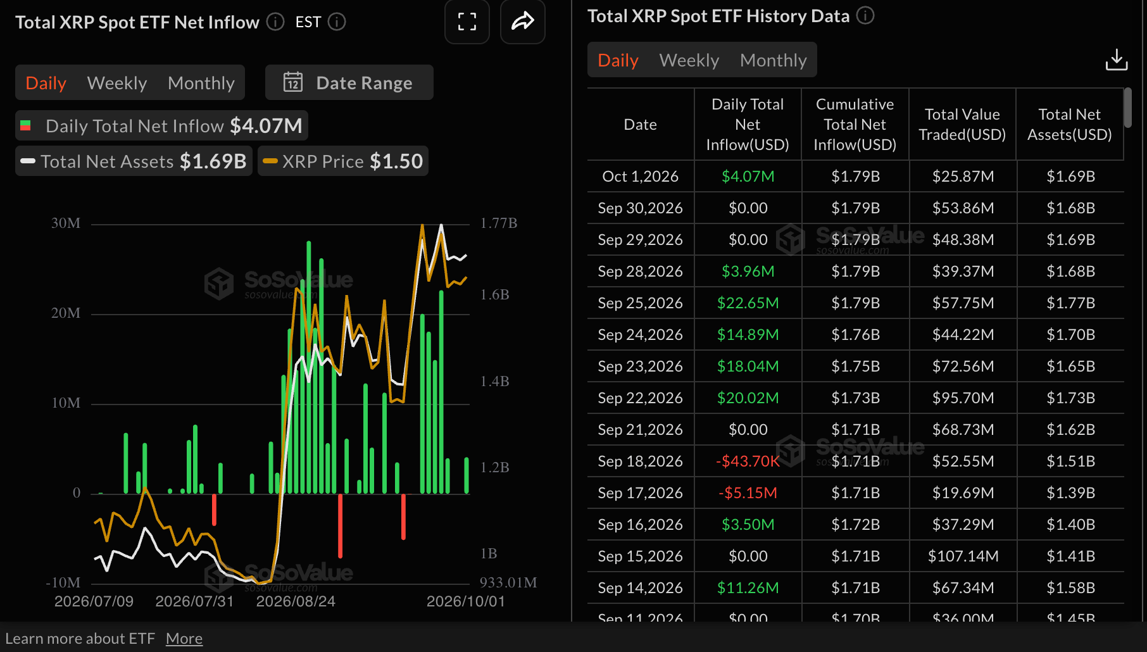
Task: Open info icon beside History Data title
Action: [x=865, y=16]
